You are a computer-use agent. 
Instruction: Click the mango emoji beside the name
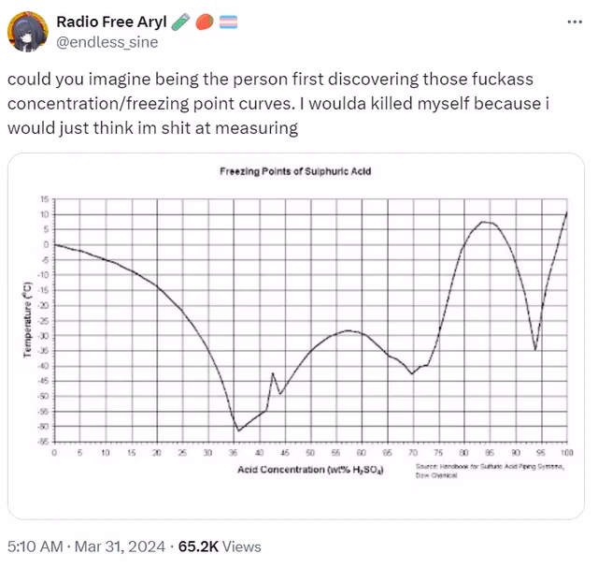pyautogui.click(x=205, y=22)
